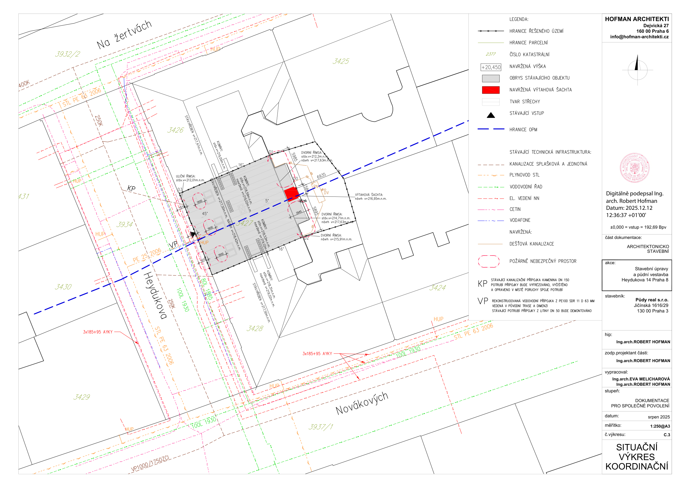Image resolution: width=690 pixels, height=487 pixels.
Task: Click the name Ing.arch.EVA MELICHAROVÁ
Action: (641, 379)
